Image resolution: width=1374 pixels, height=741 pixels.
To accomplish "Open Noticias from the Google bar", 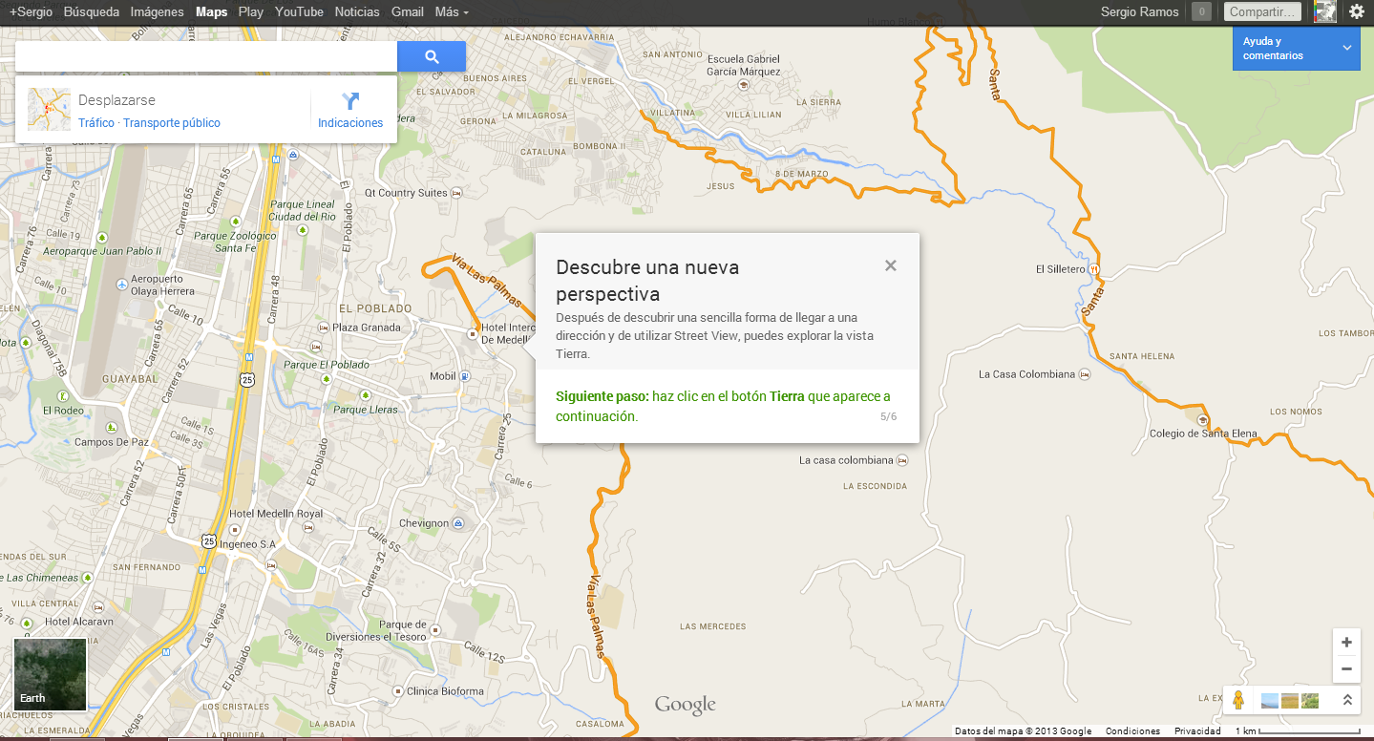I will (x=357, y=12).
